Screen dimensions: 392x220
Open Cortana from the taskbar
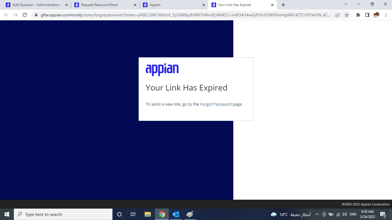[119, 214]
